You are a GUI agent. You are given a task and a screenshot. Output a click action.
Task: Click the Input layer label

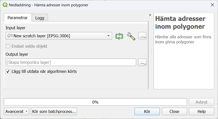point(15,28)
